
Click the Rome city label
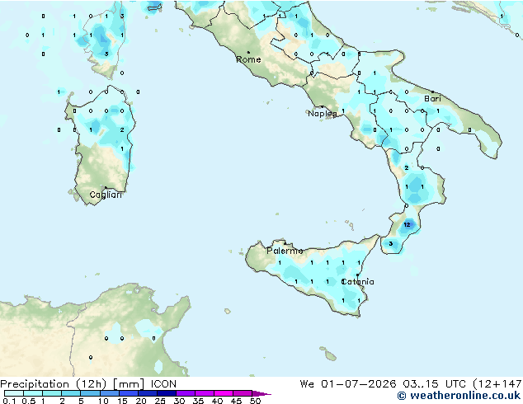click(248, 59)
